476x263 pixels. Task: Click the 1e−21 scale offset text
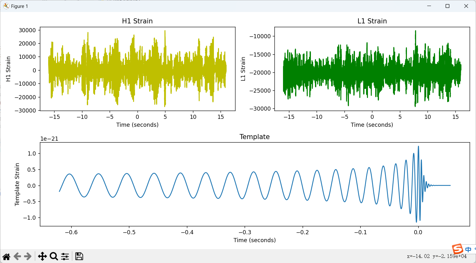tap(49, 139)
